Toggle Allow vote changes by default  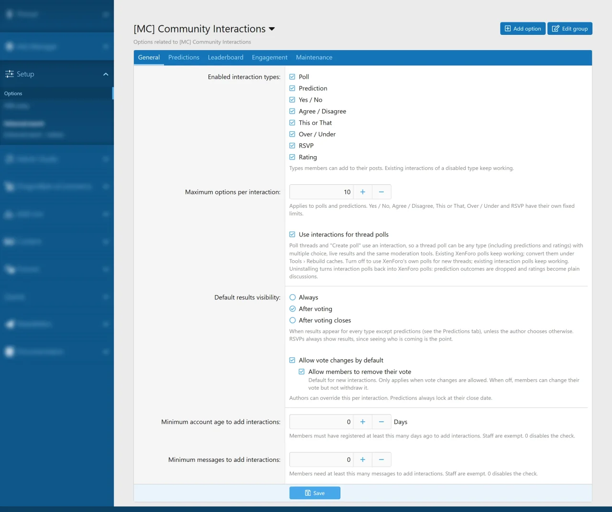tap(292, 360)
